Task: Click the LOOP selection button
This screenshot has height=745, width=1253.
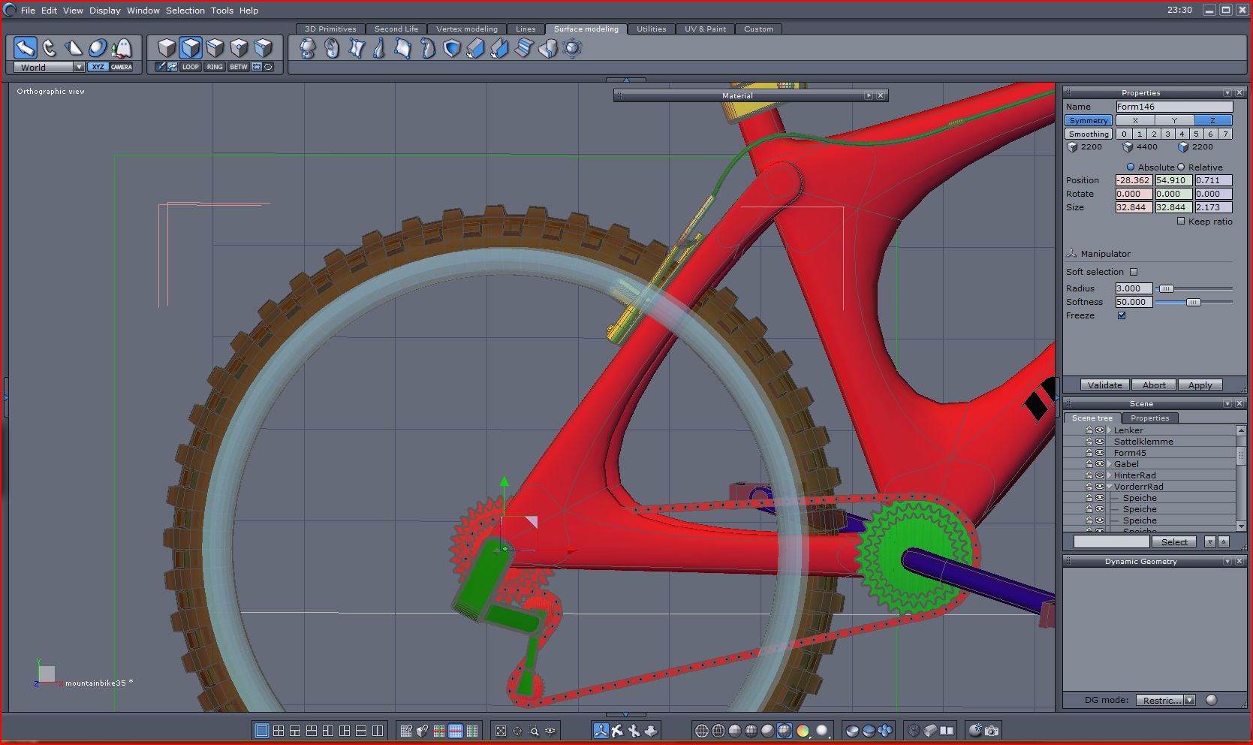Action: [x=191, y=67]
